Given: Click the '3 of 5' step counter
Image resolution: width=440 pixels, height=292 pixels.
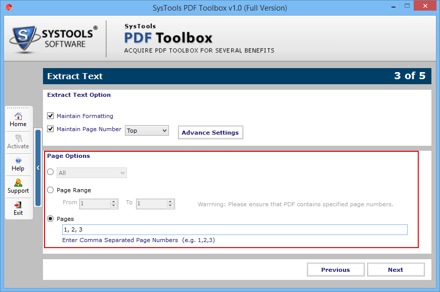Looking at the screenshot, I should coord(410,76).
